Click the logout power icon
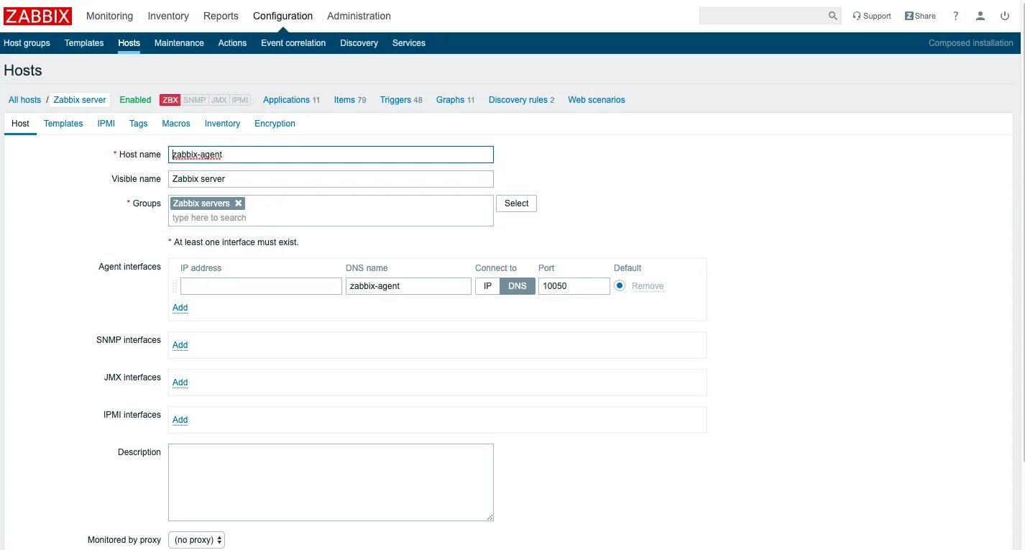The image size is (1025, 550). click(x=1005, y=16)
